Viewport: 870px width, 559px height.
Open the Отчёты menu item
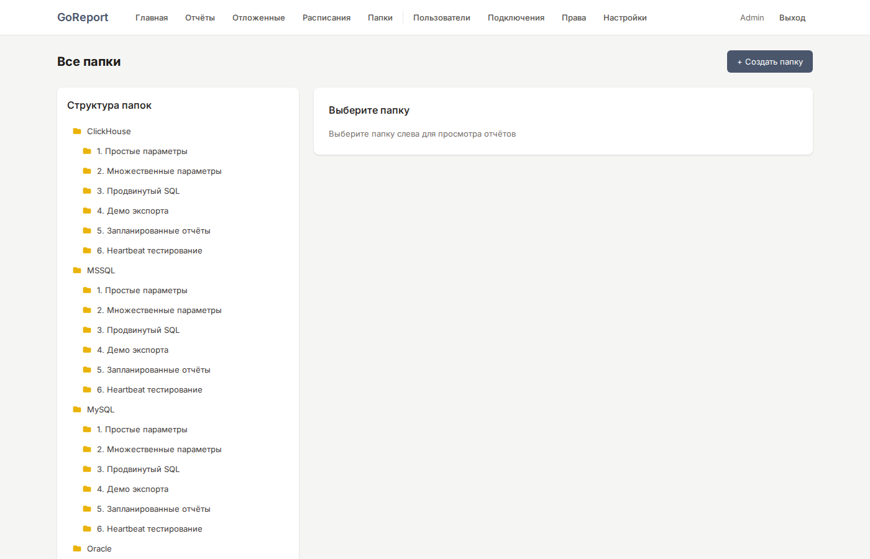(200, 17)
